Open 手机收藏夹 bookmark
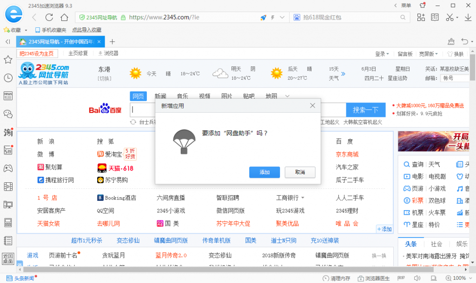This screenshot has width=476, height=283. click(x=51, y=30)
